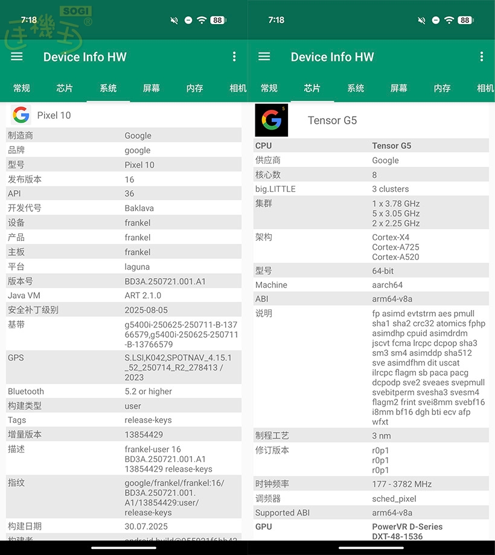Tap the 1 x 3.78 GHz cluster value
495x555 pixels.
coord(396,203)
